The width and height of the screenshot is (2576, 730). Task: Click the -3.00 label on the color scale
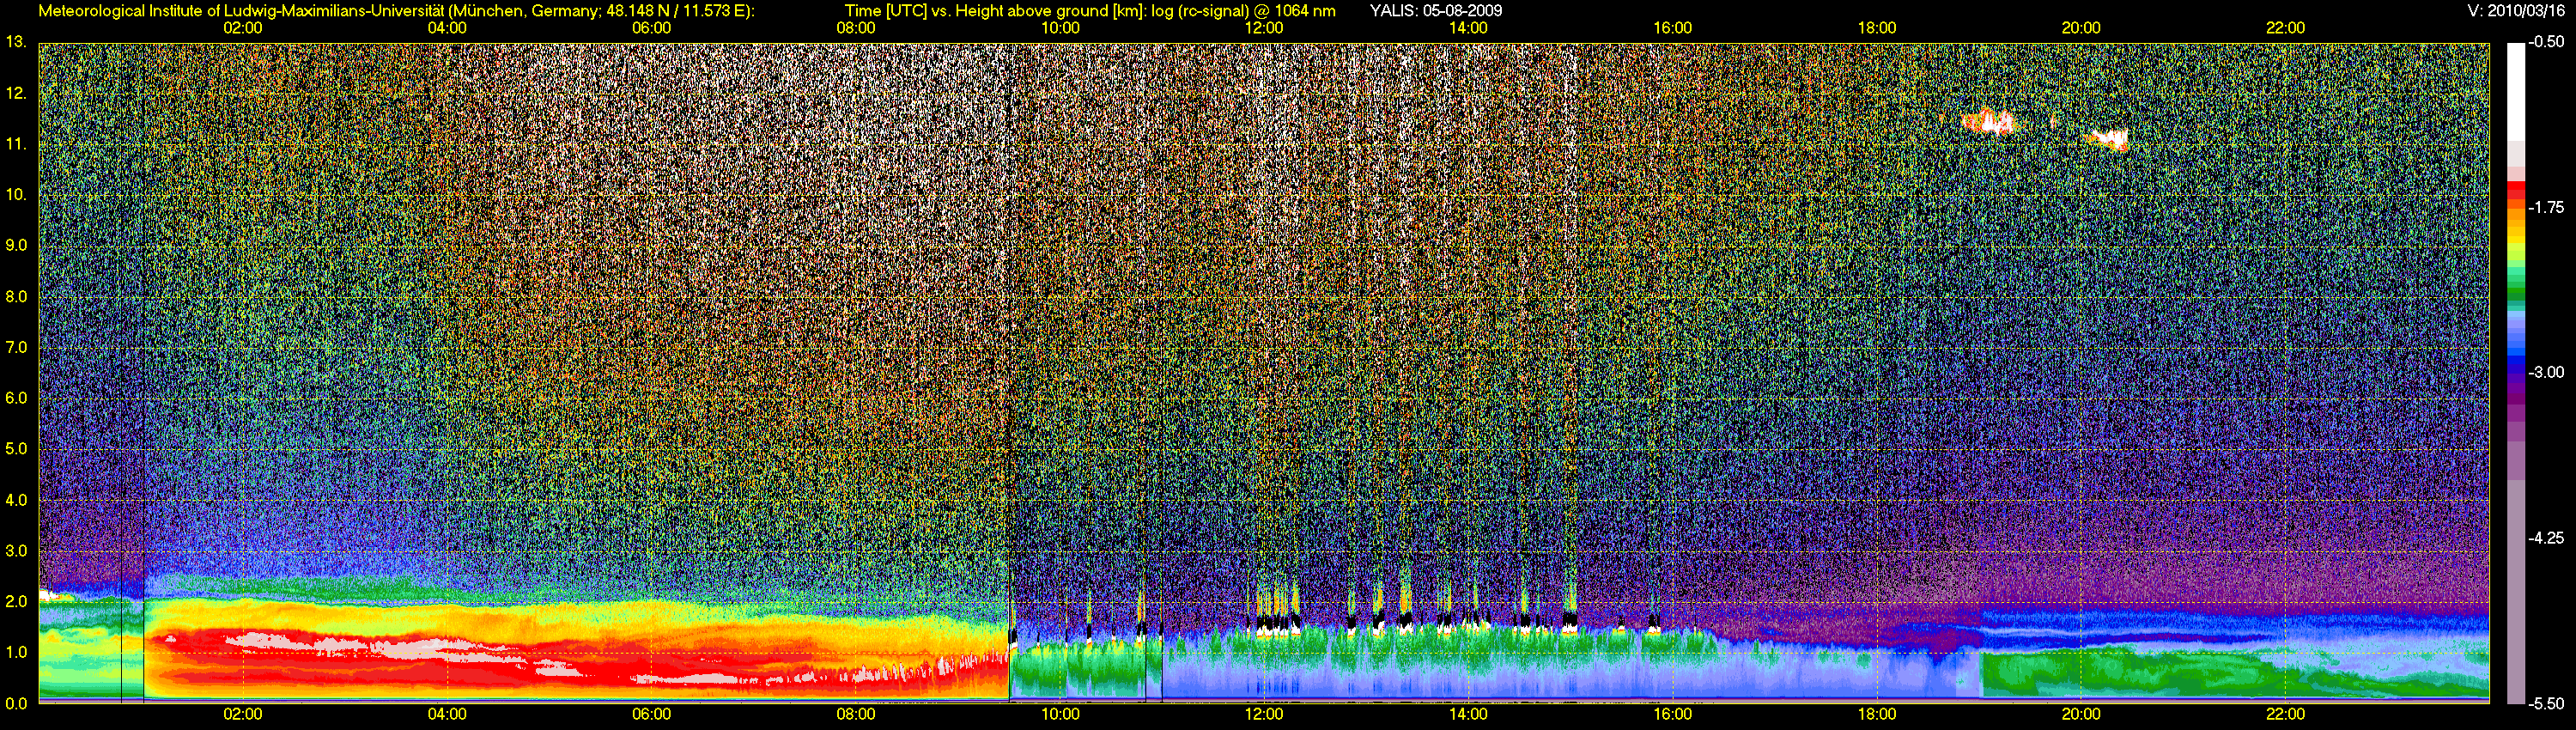tap(2546, 373)
